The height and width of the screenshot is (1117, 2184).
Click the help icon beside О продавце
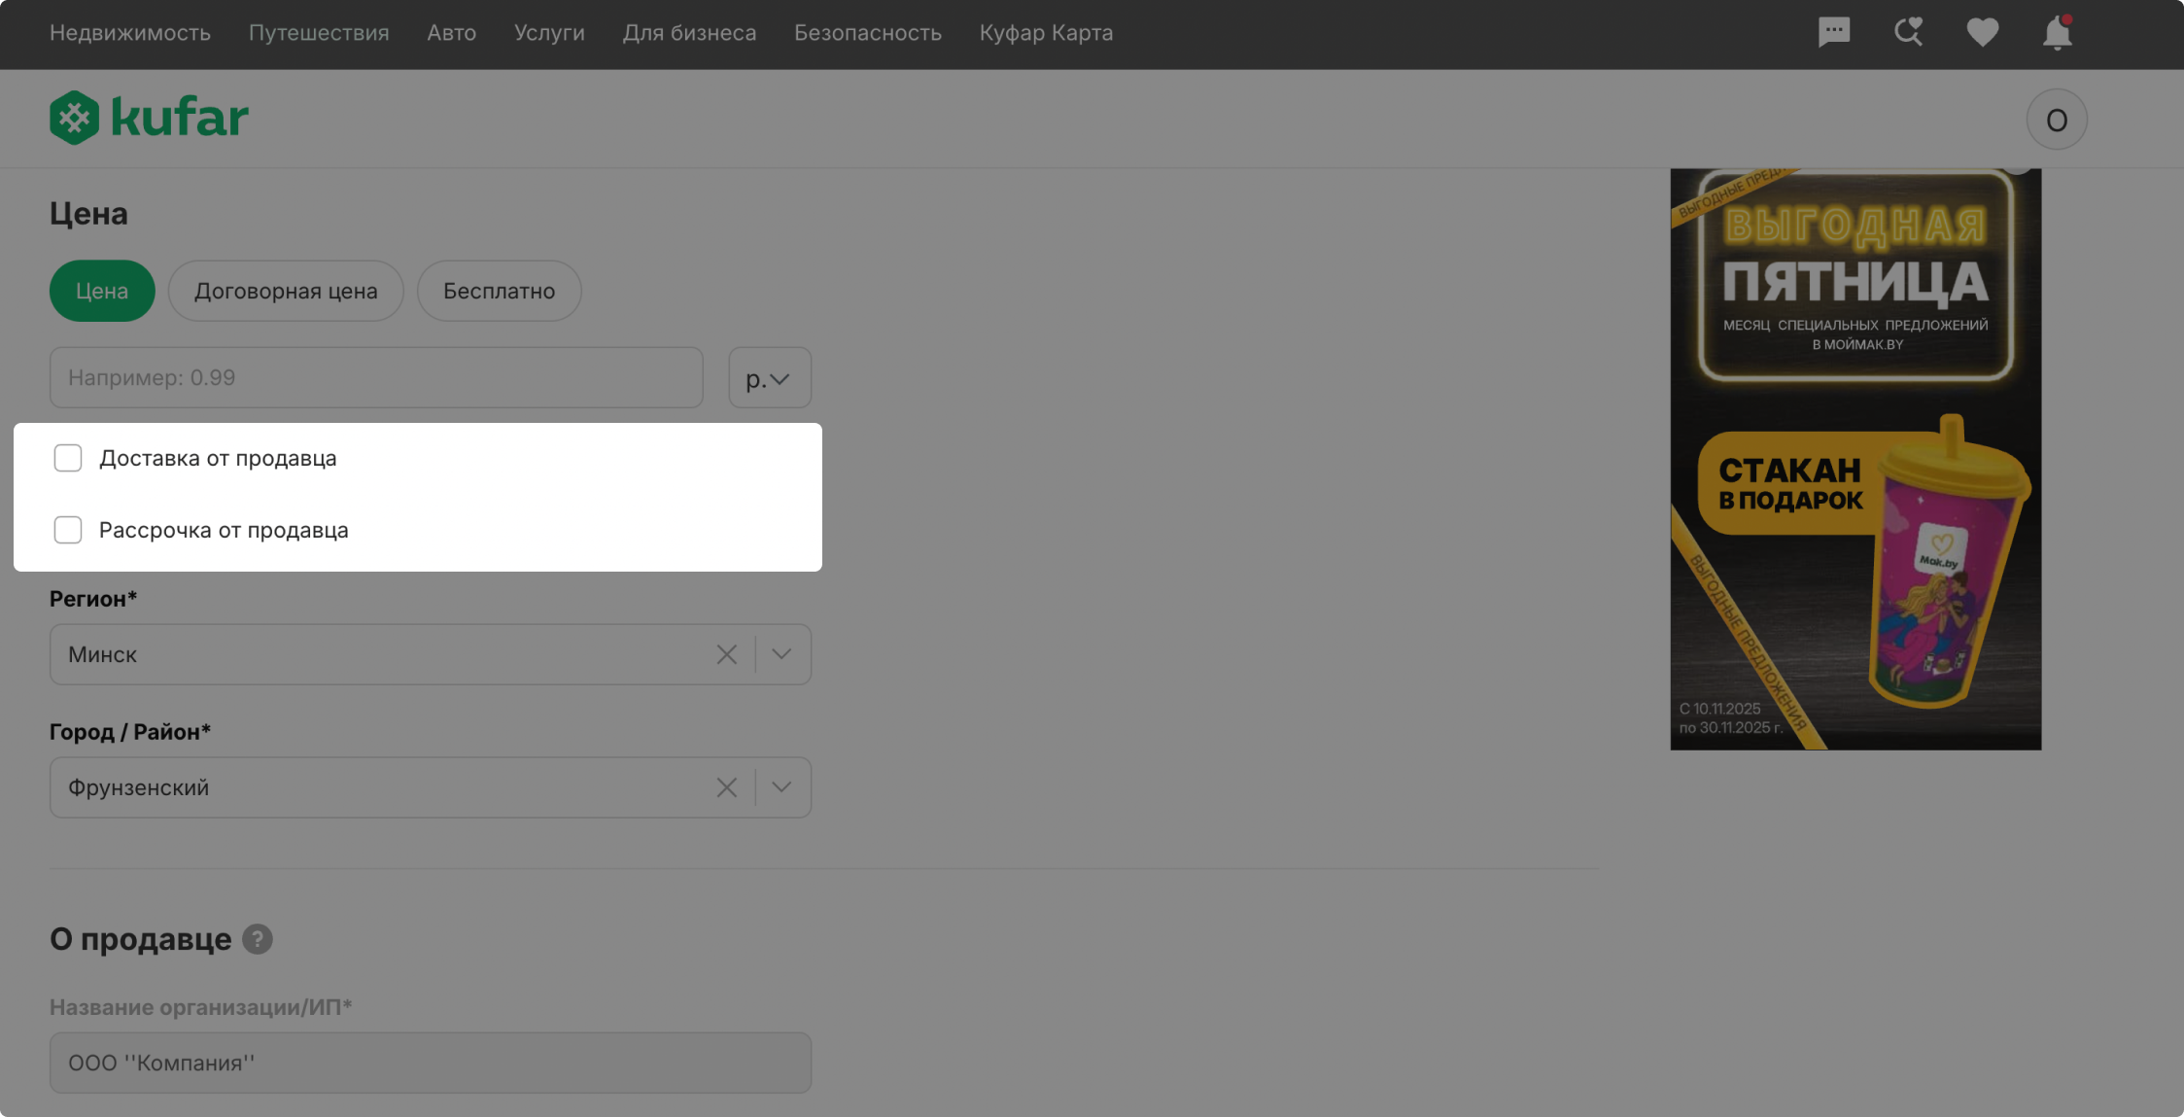pos(258,939)
